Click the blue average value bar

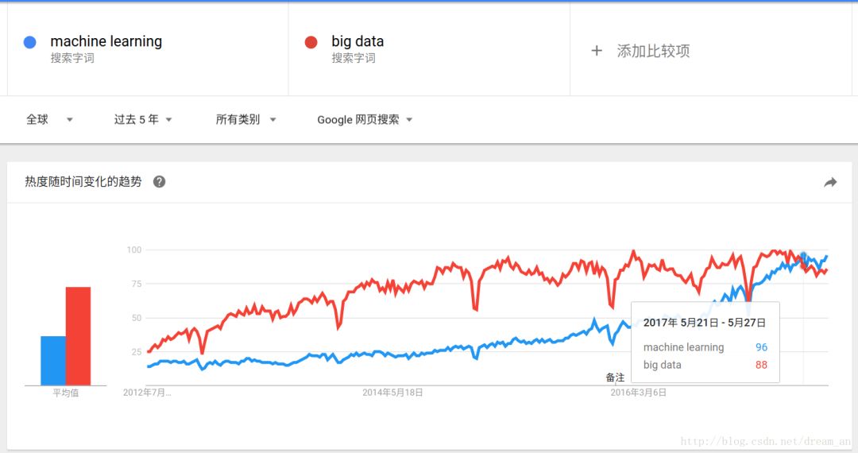click(53, 360)
